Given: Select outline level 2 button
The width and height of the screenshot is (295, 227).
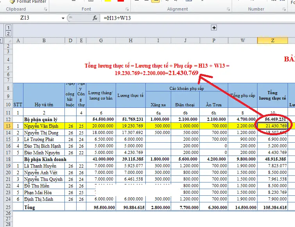Looking at the screenshot, I should (x=8, y=34).
